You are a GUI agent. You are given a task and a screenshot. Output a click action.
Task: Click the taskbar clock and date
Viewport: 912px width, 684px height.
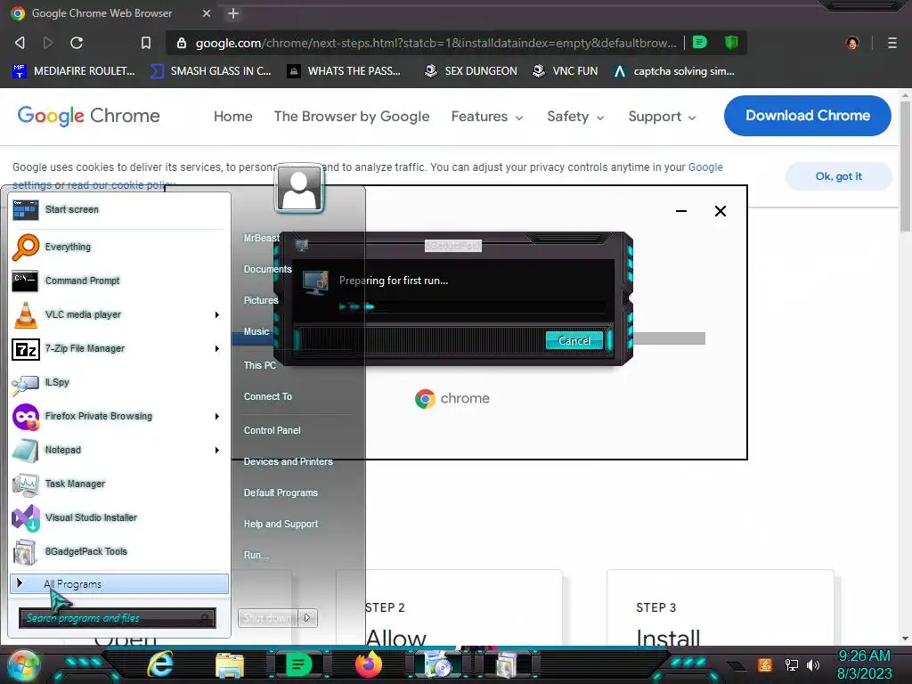[864, 664]
